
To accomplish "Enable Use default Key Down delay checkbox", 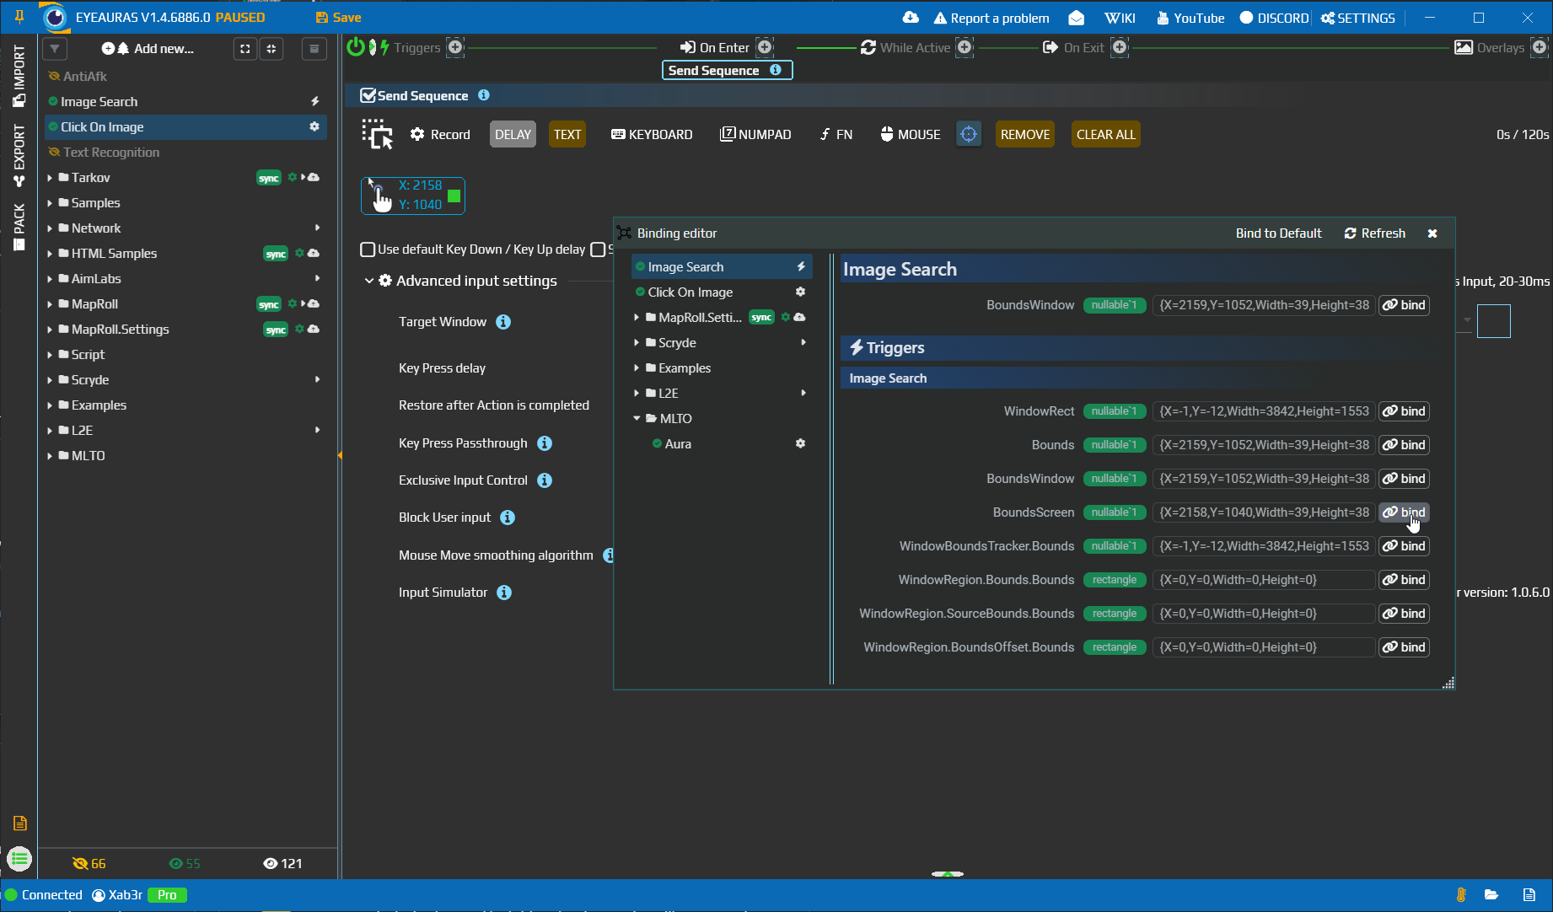I will point(368,249).
